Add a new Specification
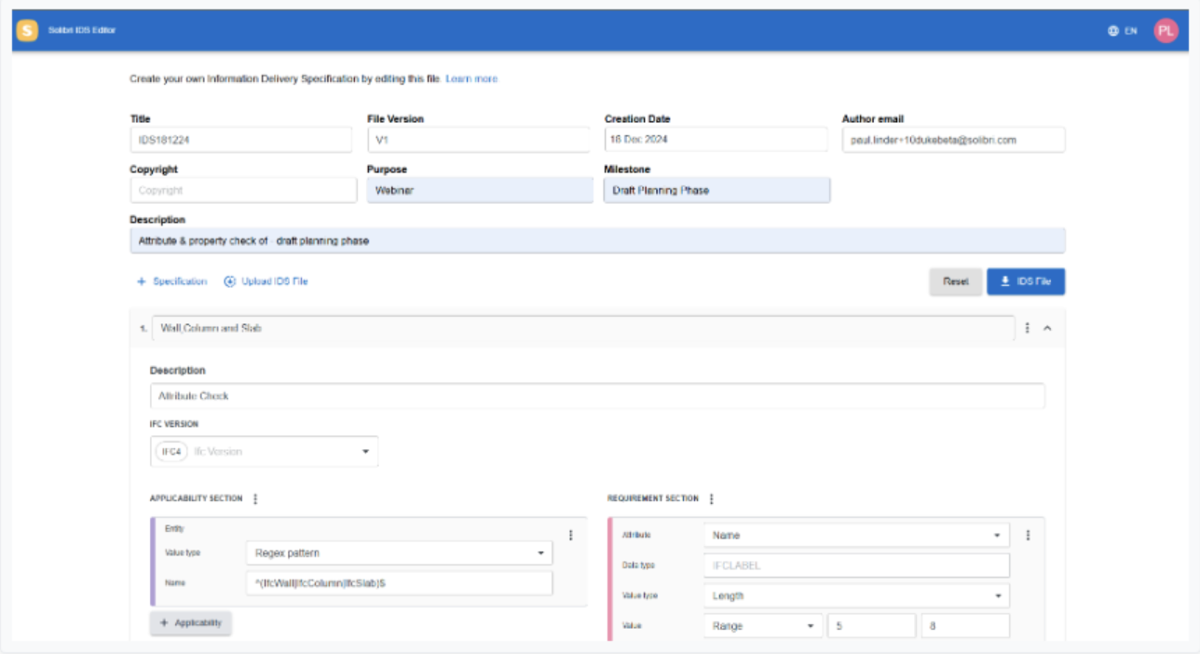The width and height of the screenshot is (1200, 654). [x=171, y=281]
